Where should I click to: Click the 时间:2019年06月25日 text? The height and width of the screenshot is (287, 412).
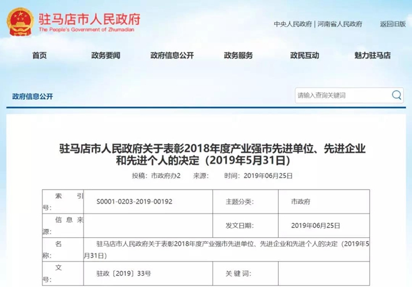pos(258,176)
